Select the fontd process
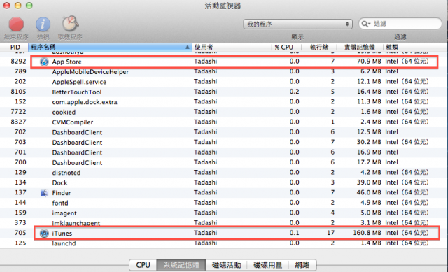This screenshot has width=448, height=272. (224, 203)
